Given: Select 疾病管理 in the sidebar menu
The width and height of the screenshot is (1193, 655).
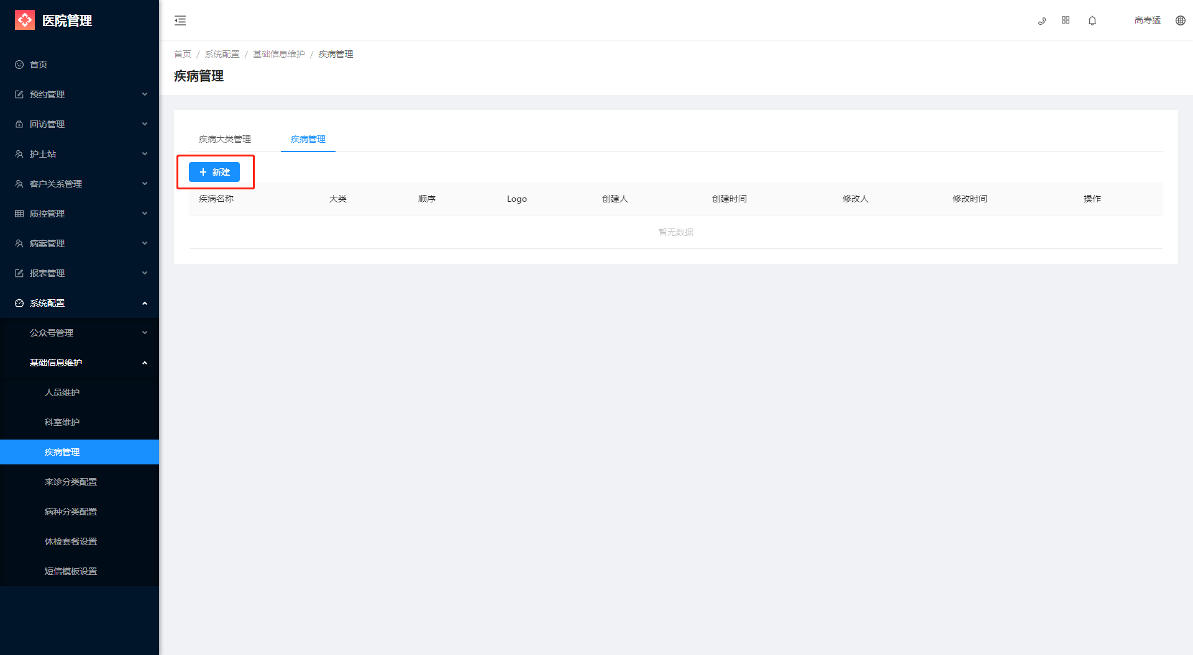Looking at the screenshot, I should click(x=80, y=452).
